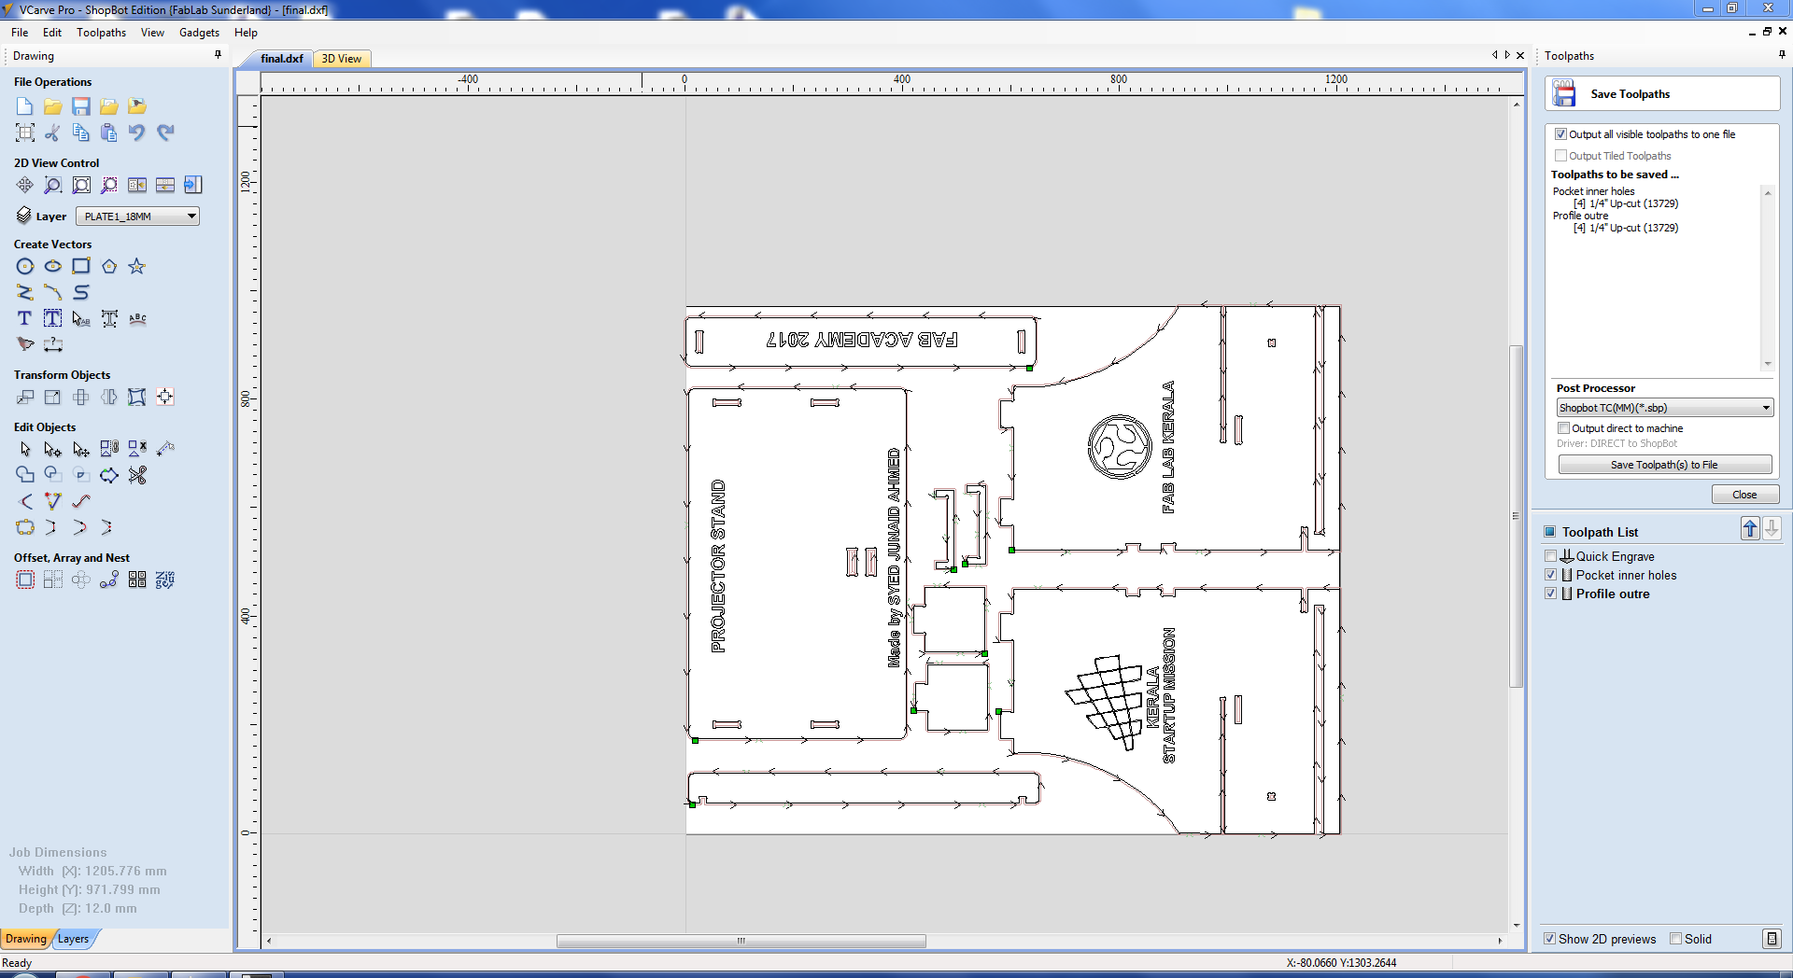Open the Toolpaths menu

101,32
